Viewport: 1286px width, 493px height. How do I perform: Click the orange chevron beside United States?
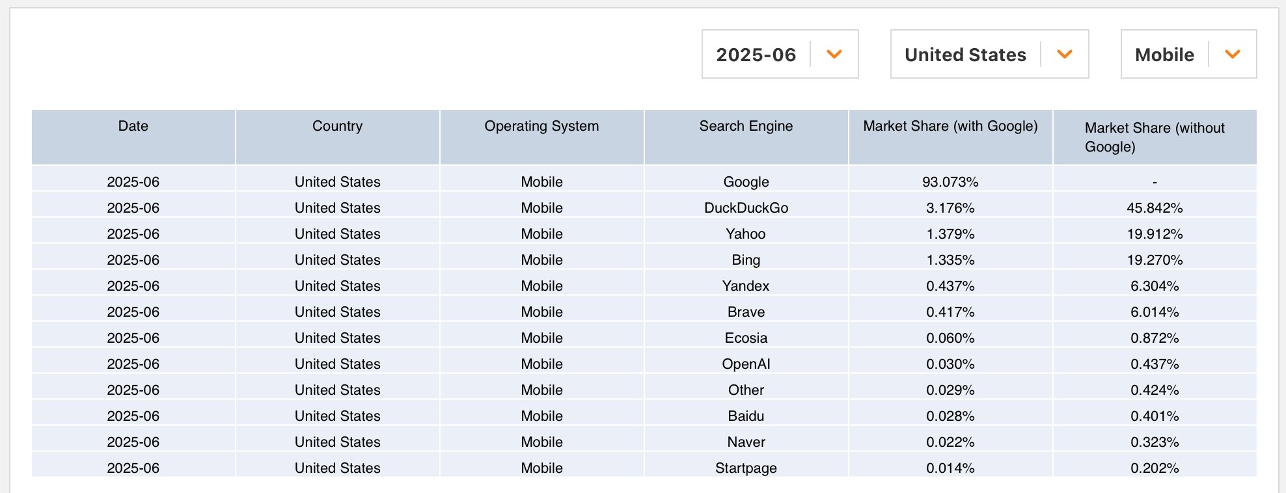coord(1065,54)
